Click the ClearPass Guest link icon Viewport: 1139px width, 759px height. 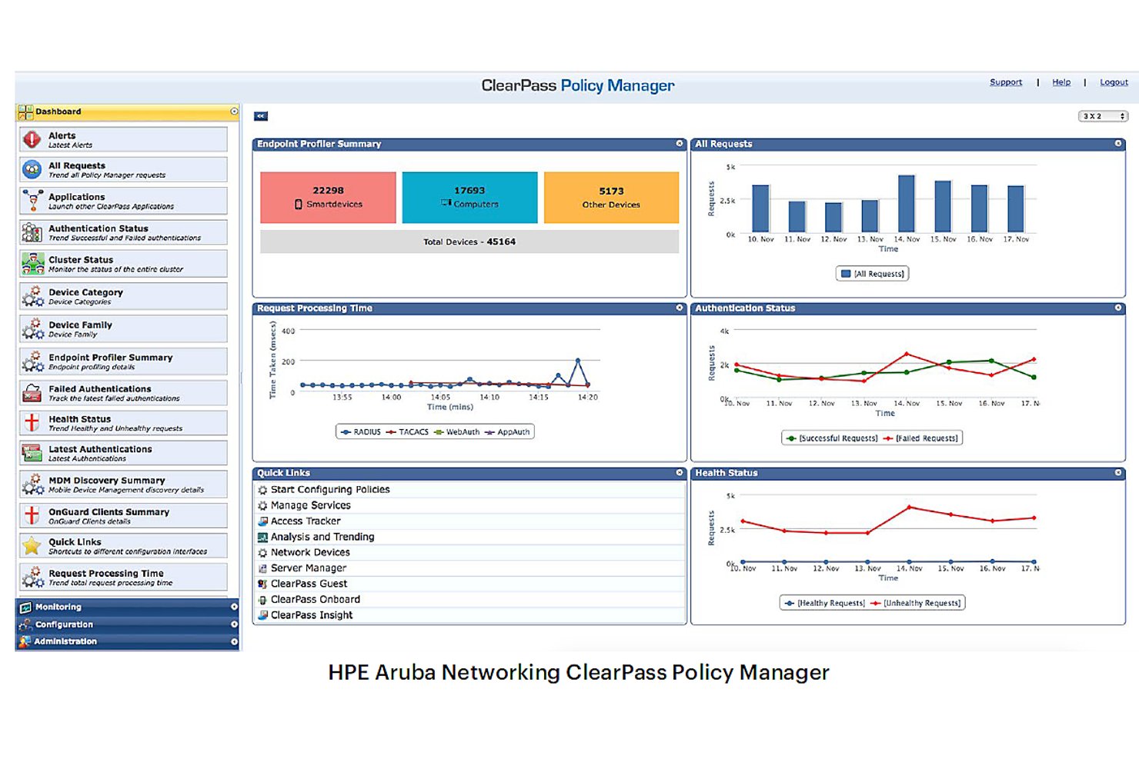click(x=262, y=584)
